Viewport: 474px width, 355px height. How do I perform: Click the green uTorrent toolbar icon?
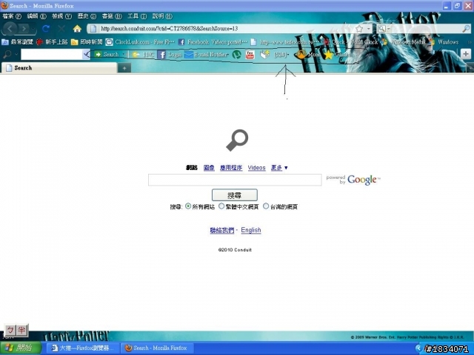[x=237, y=55]
